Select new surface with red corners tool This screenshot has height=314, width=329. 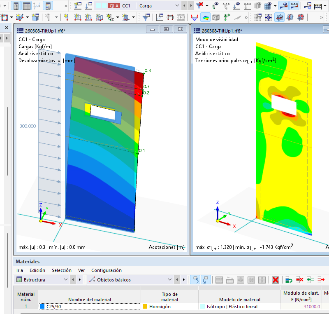(x=5, y=17)
